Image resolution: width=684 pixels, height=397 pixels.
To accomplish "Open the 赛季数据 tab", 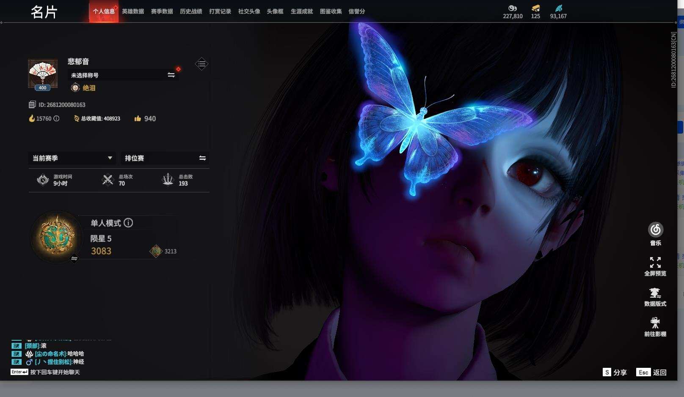I will click(x=162, y=11).
